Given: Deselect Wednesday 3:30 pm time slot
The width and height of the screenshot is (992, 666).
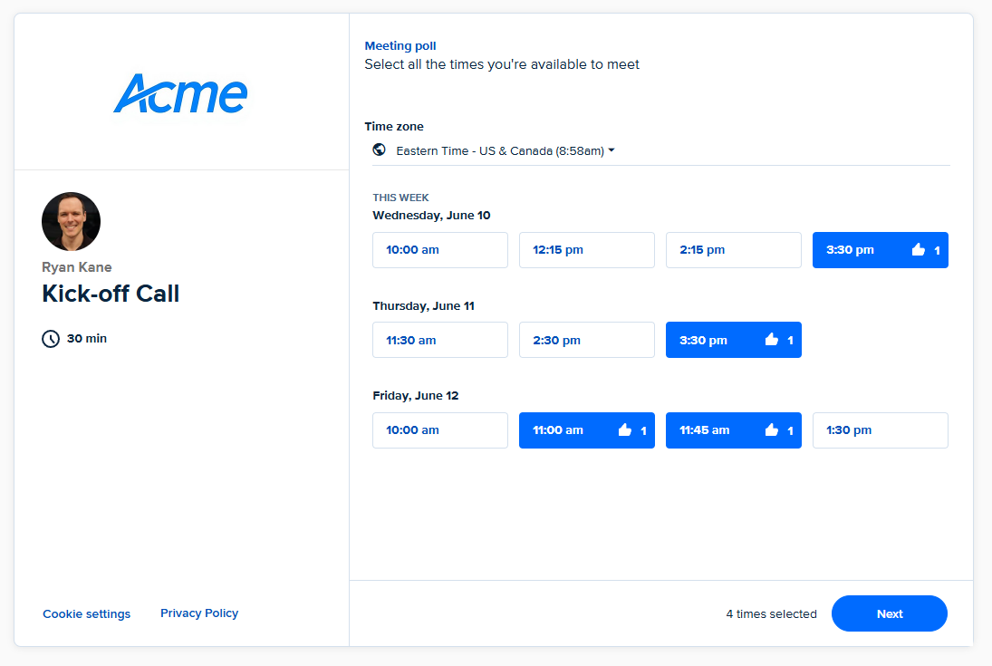Looking at the screenshot, I should click(881, 250).
